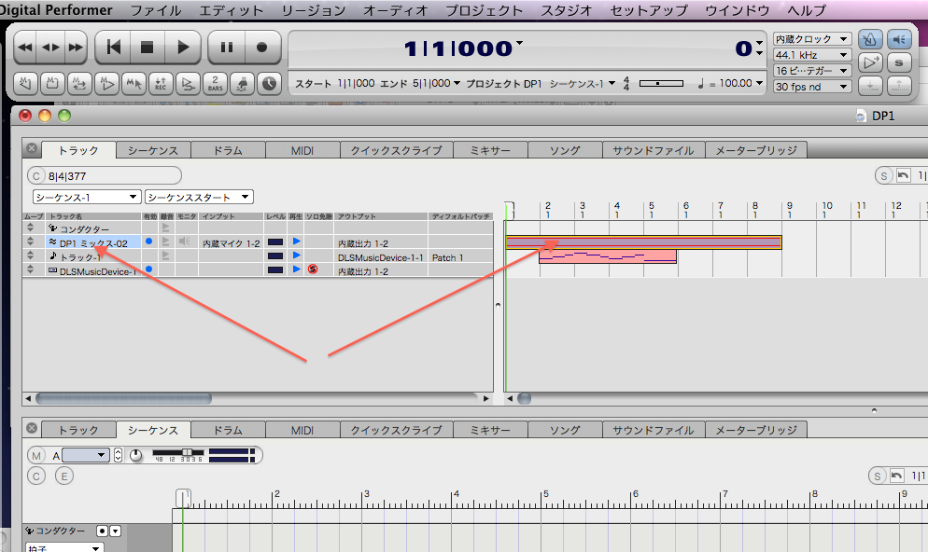928x552 pixels.
Task: Pause playback with the Pause button
Action: click(227, 48)
